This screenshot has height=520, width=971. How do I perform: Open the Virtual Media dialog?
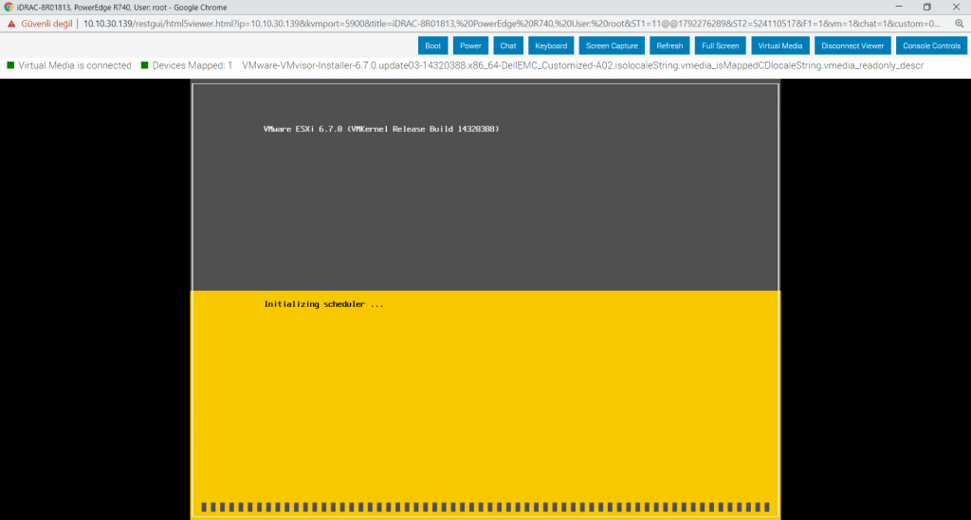[x=780, y=45]
